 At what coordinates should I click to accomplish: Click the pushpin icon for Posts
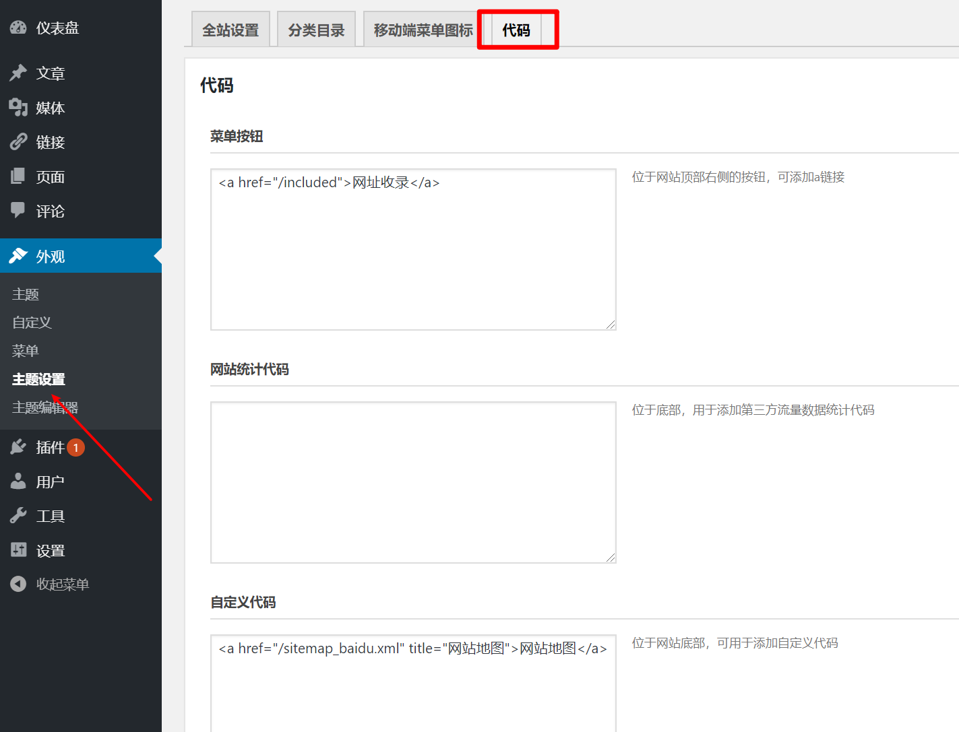click(18, 73)
